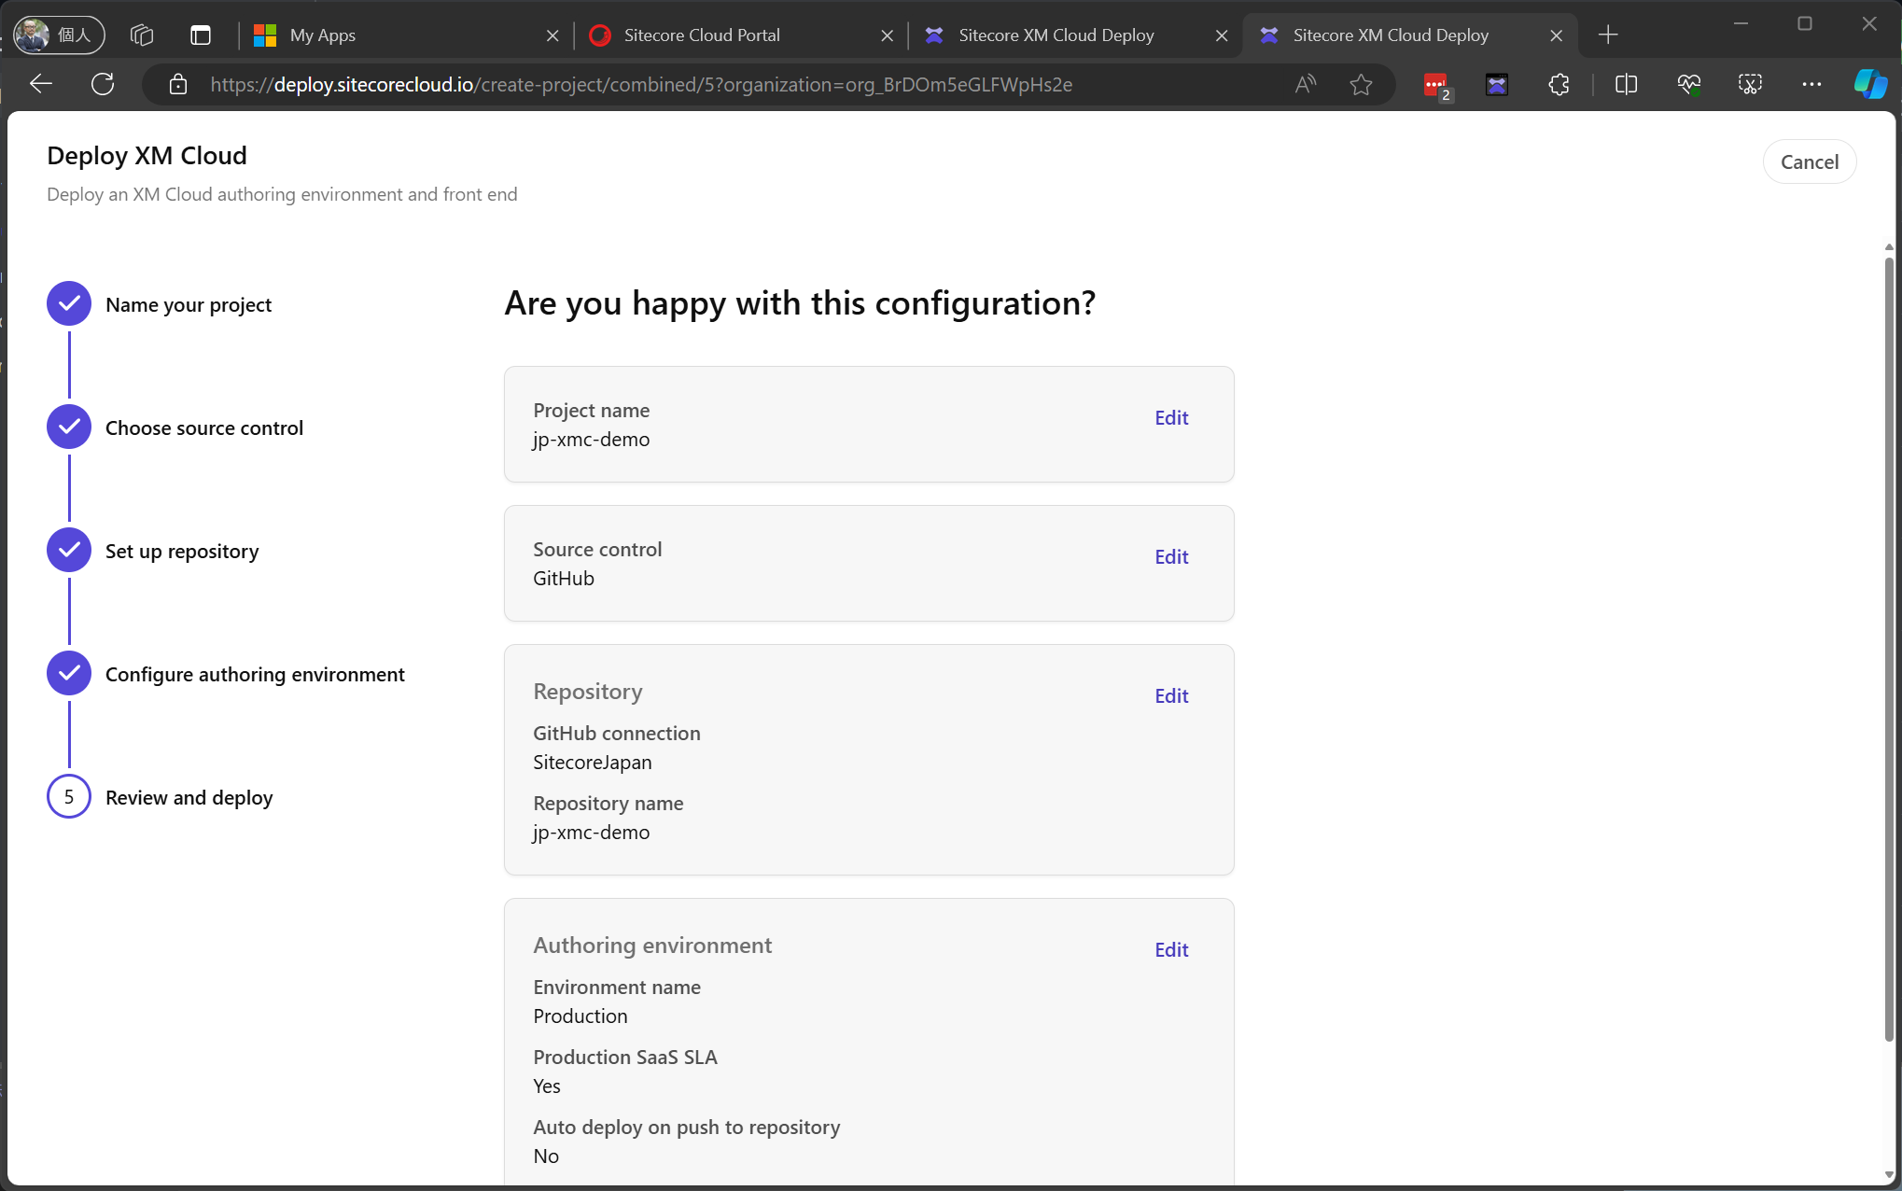Edit the Source control section
The image size is (1902, 1191).
pyautogui.click(x=1171, y=556)
